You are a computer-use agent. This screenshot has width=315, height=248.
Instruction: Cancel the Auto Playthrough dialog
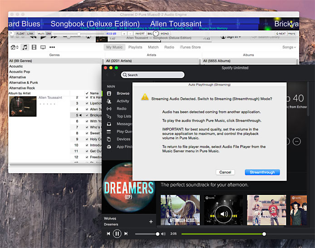point(225,172)
